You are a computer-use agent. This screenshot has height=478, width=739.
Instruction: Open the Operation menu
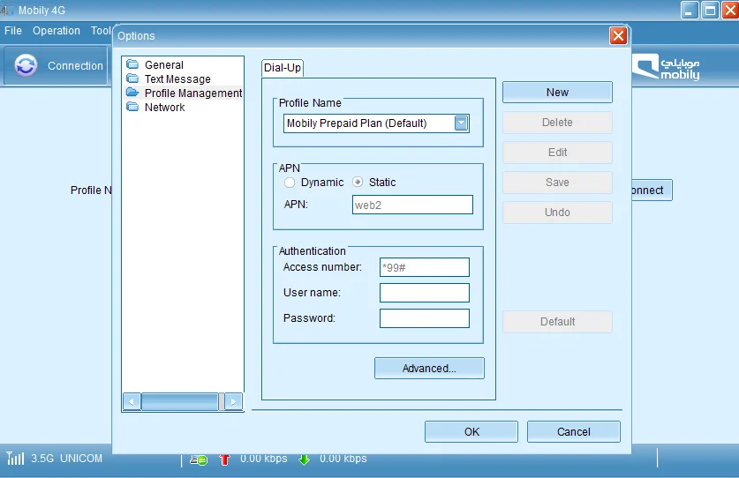pos(57,31)
